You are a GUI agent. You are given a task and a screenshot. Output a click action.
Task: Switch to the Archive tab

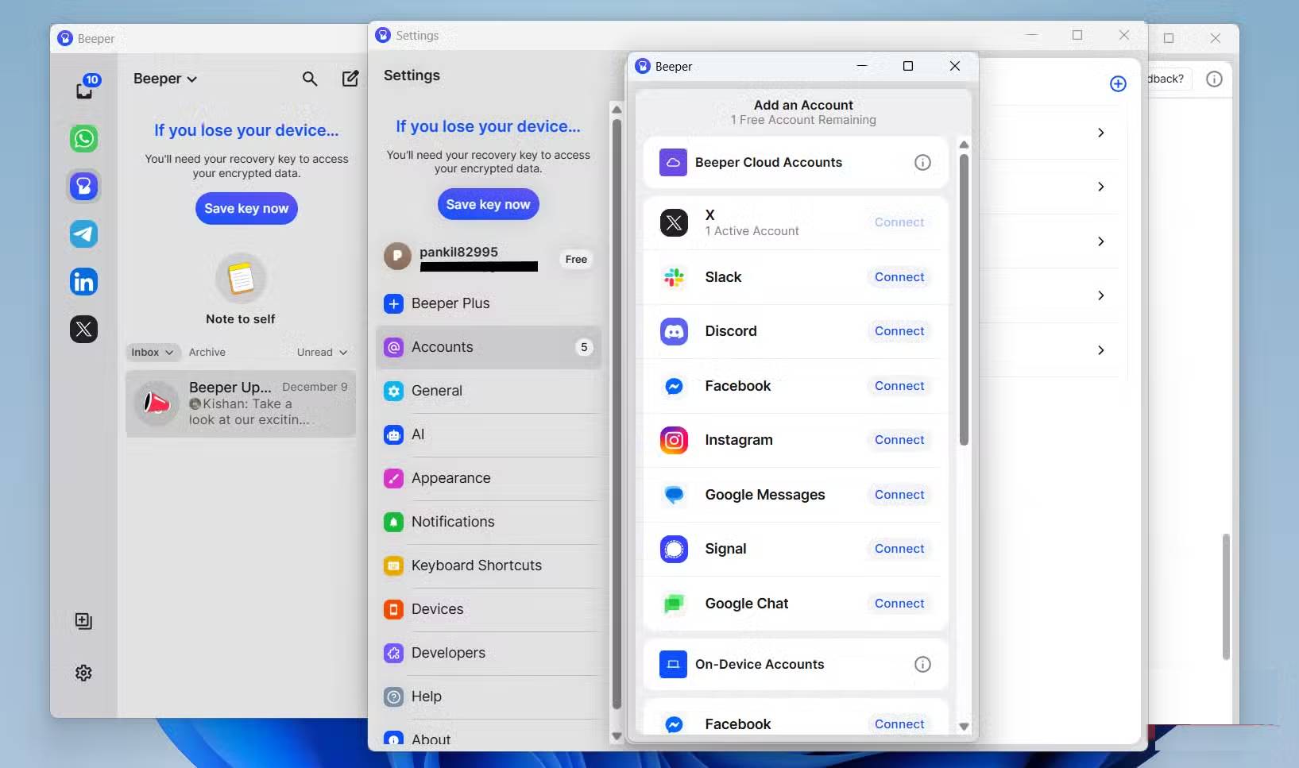point(207,352)
